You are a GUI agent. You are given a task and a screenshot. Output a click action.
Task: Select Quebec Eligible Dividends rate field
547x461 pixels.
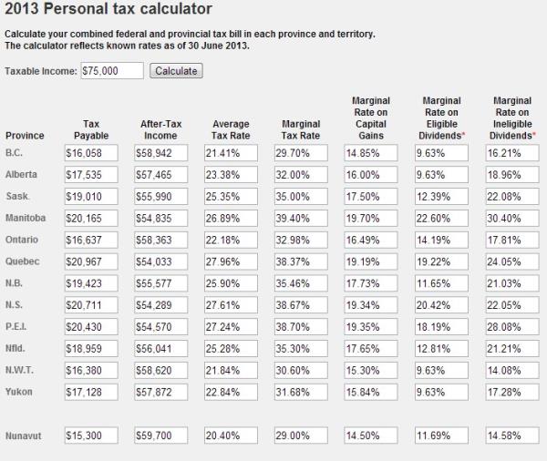pos(441,262)
